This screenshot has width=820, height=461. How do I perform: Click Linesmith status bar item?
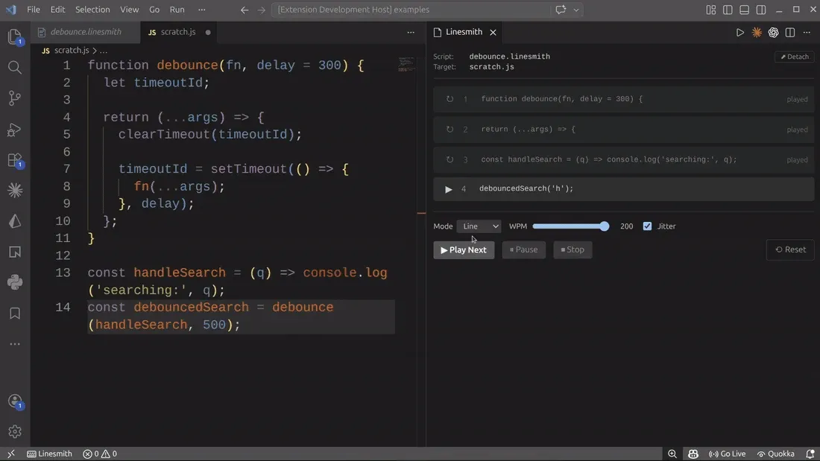point(49,454)
